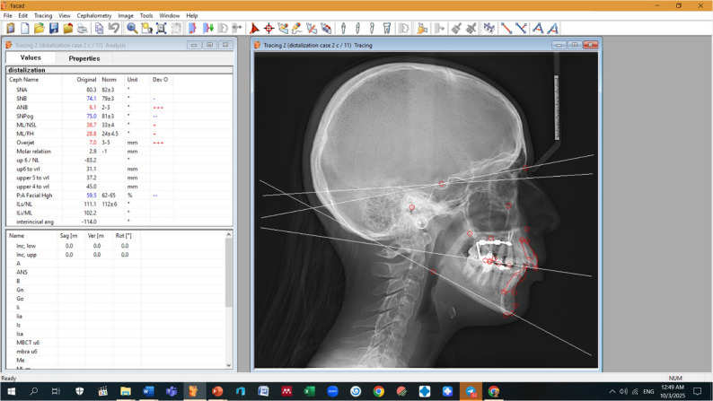Select the magnifier zoom tool
The image size is (713, 401).
click(x=132, y=28)
